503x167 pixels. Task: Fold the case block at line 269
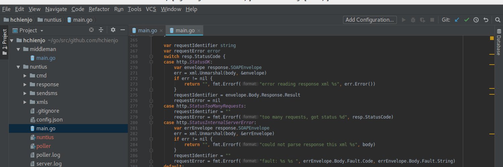point(151,62)
